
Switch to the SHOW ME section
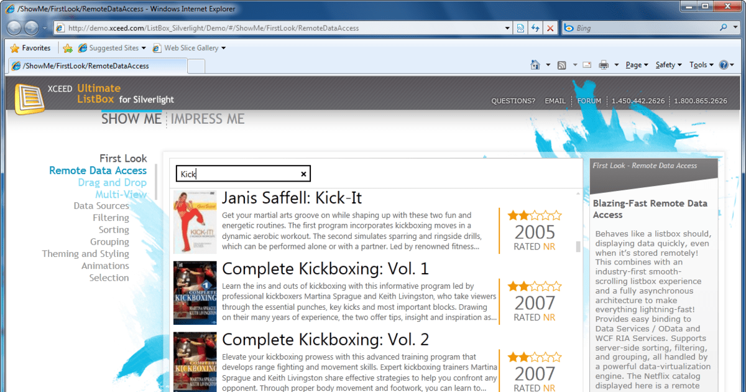point(131,119)
